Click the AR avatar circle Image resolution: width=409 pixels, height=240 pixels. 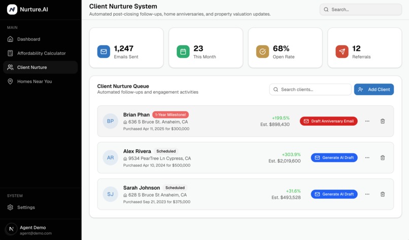110,157
